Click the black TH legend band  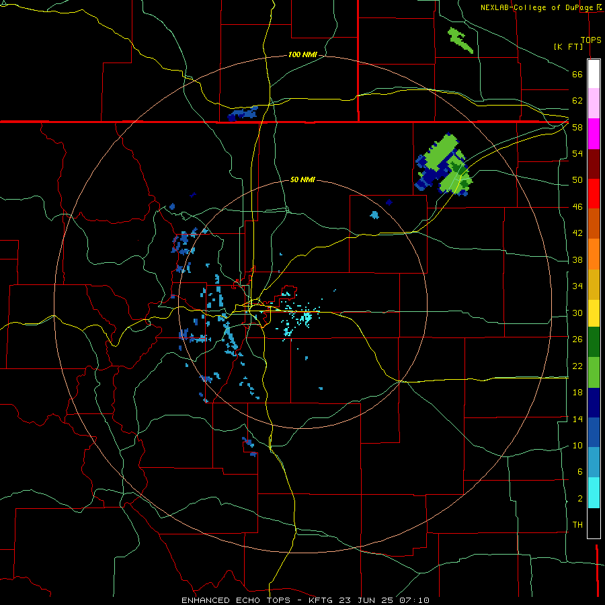pos(594,523)
